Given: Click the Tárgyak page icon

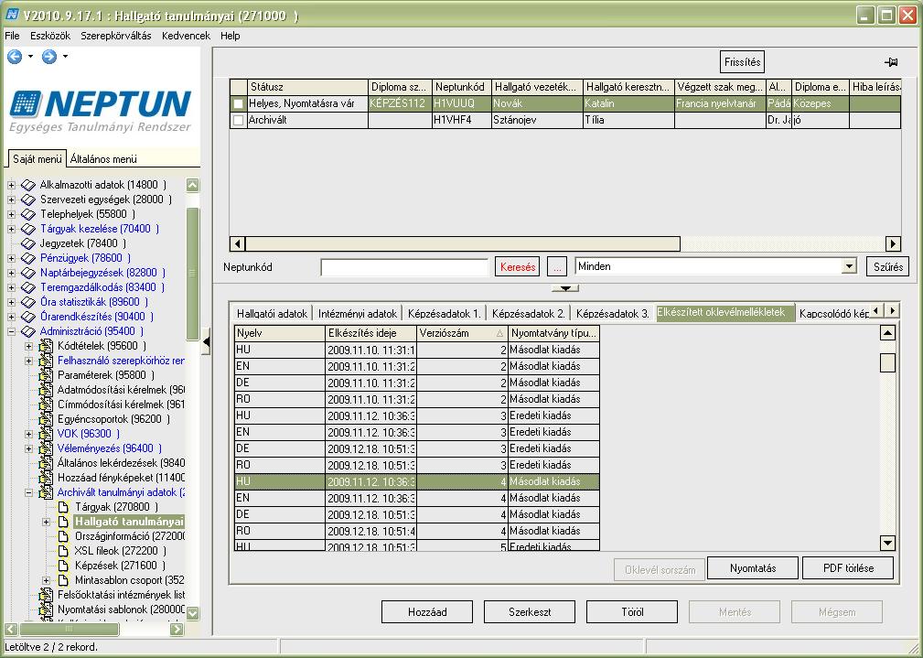Looking at the screenshot, I should tap(63, 507).
